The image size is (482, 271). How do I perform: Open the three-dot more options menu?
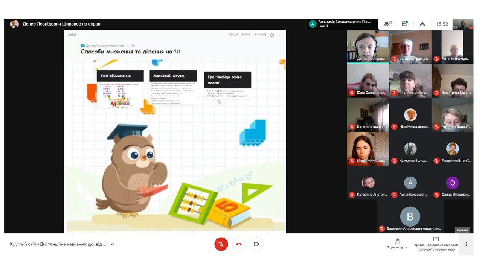pos(466,244)
